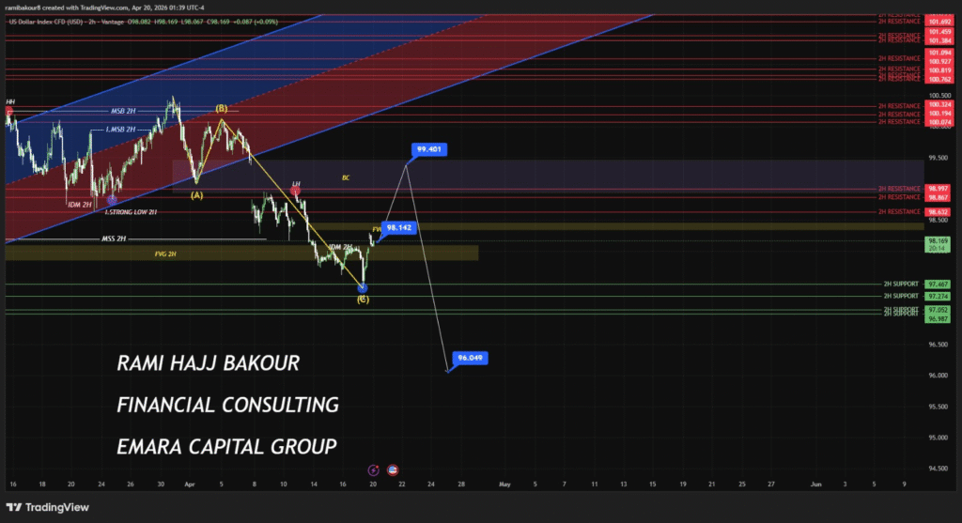Screen dimensions: 962x523
Task: Click the MSB 2H line label
Action: tap(122, 111)
